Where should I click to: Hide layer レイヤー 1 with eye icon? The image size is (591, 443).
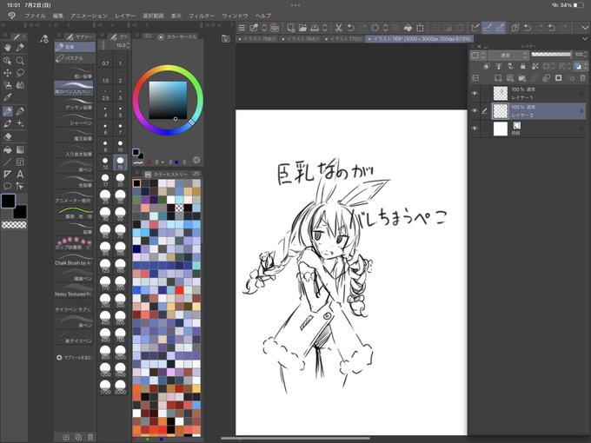pos(475,93)
